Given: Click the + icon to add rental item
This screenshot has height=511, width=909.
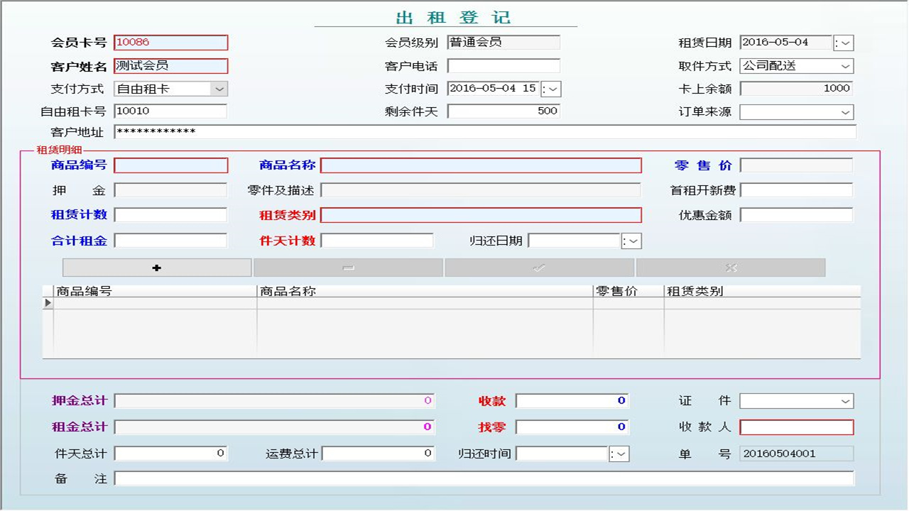Looking at the screenshot, I should pos(156,268).
